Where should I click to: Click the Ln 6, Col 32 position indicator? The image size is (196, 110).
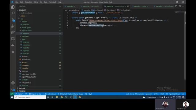point(135,94)
